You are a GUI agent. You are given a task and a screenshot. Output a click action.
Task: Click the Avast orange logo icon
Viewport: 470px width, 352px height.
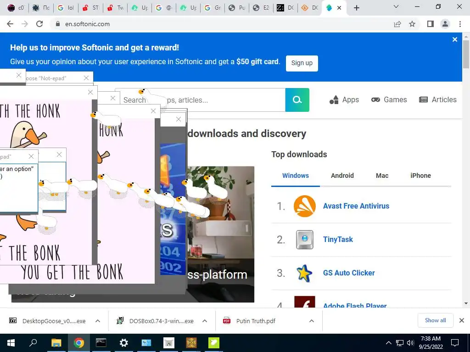click(x=305, y=206)
